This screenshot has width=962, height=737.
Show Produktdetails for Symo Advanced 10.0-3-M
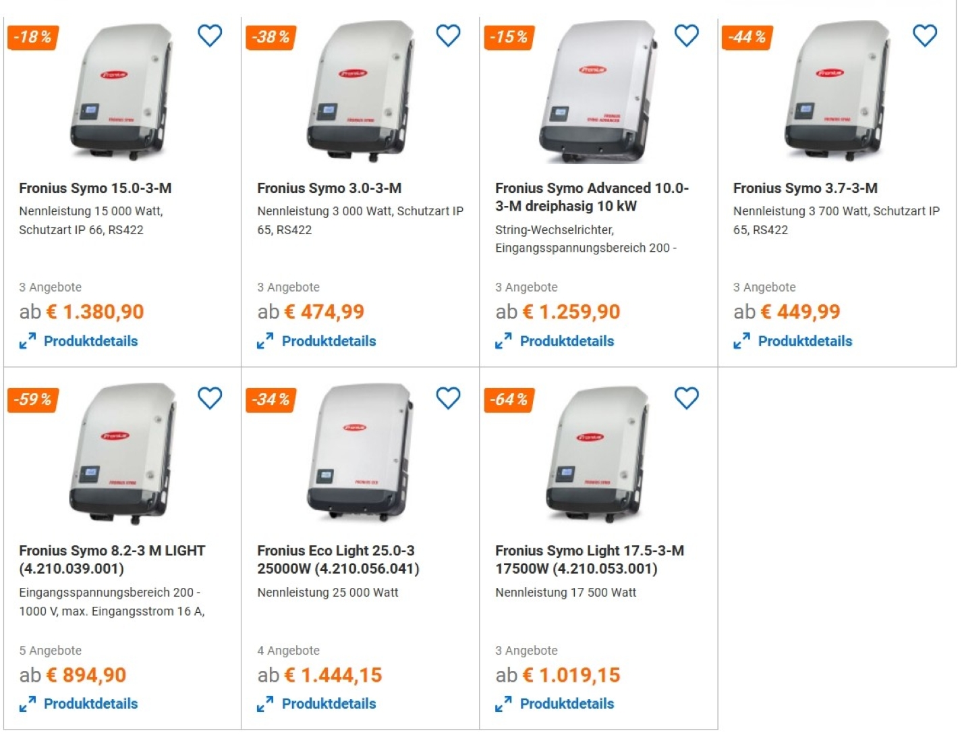tap(567, 342)
